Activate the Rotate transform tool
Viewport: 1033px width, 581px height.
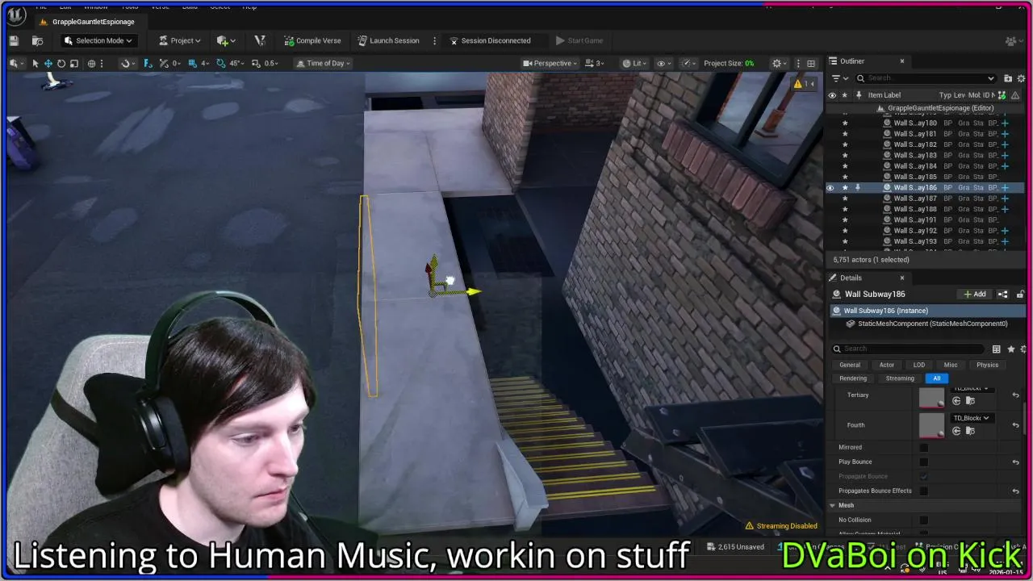(x=61, y=63)
